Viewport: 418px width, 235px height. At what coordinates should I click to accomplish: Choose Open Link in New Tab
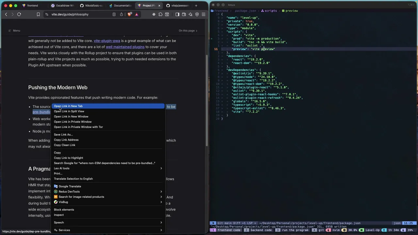coord(108,106)
